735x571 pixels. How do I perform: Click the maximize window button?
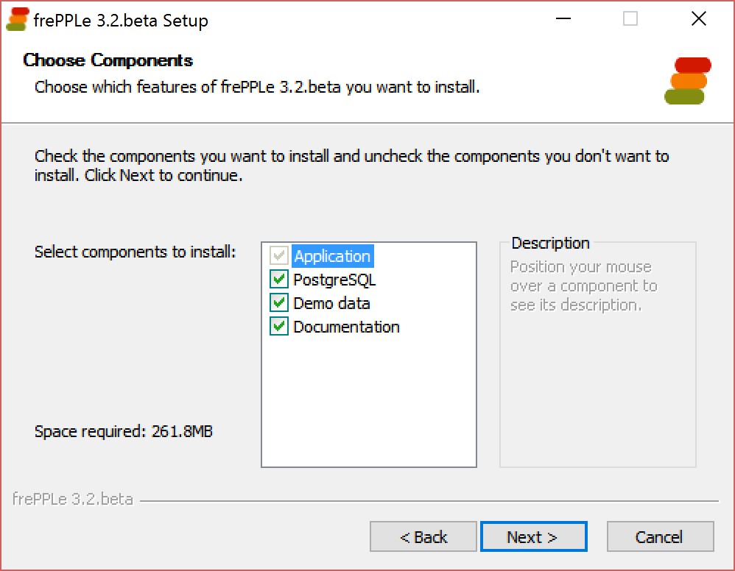[630, 19]
